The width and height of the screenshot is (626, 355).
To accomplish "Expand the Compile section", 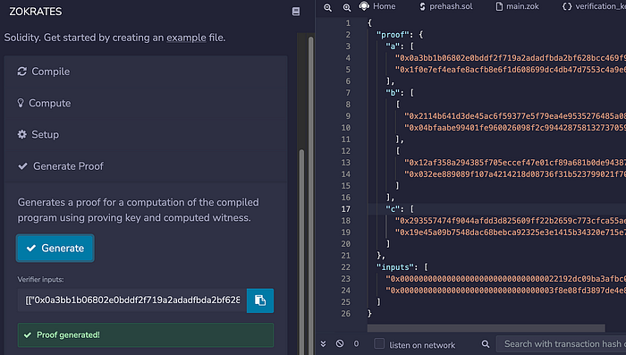I will click(146, 72).
